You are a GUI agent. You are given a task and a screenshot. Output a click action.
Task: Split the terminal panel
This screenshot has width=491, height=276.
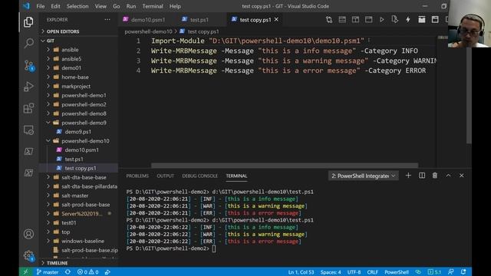coord(422,176)
